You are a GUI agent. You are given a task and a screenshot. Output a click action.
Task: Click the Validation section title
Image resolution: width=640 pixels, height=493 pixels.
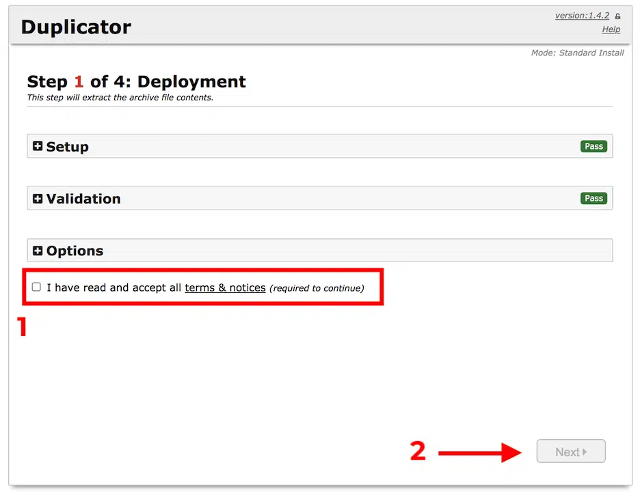point(83,199)
